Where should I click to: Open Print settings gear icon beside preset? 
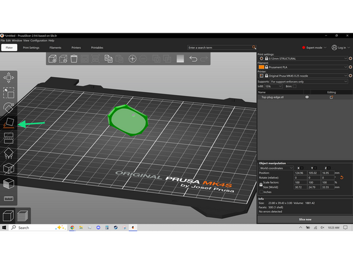tap(351, 58)
